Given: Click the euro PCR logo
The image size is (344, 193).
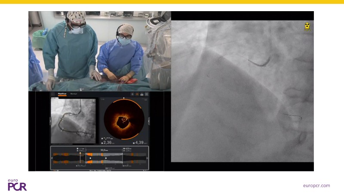Looking at the screenshot, I should (x=17, y=185).
